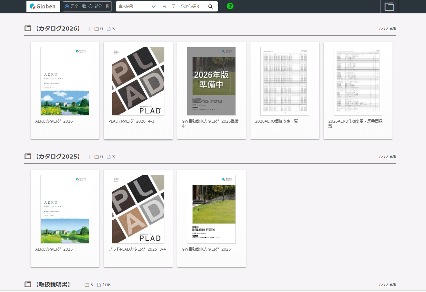This screenshot has height=292, width=426.
Task: Open 2026AERU価格改定一覧 document
Action: pos(285,81)
